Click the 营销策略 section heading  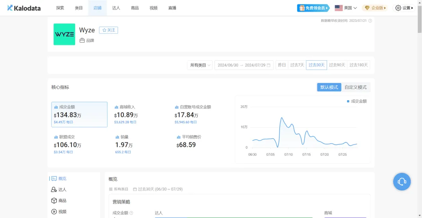click(x=122, y=202)
